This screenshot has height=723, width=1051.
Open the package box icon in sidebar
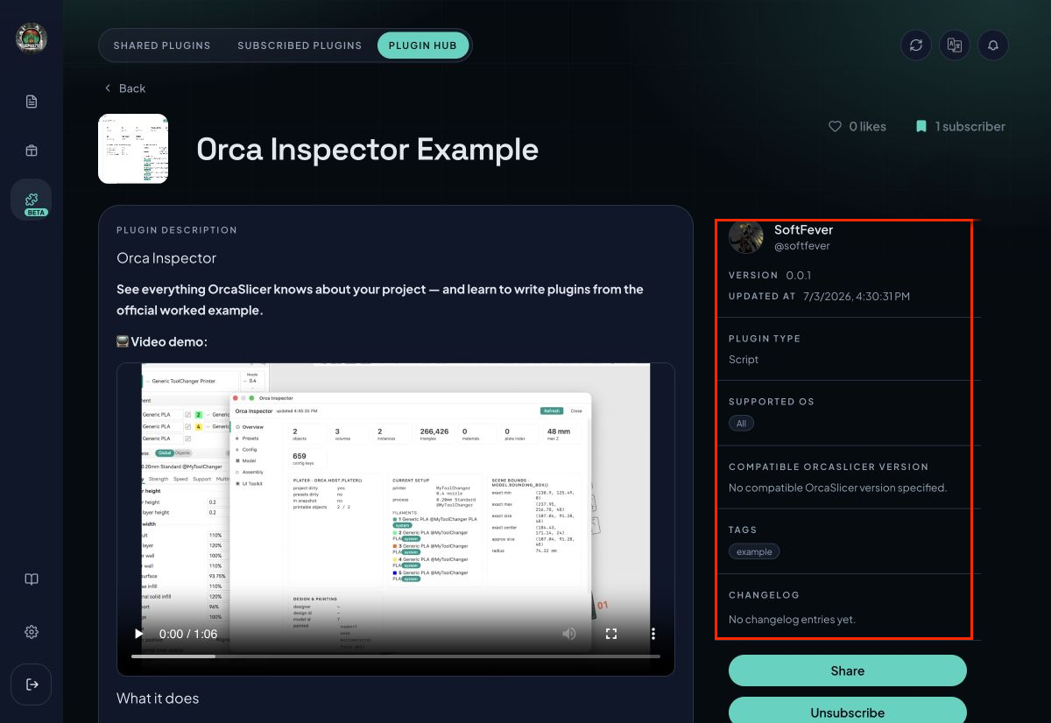click(x=32, y=151)
